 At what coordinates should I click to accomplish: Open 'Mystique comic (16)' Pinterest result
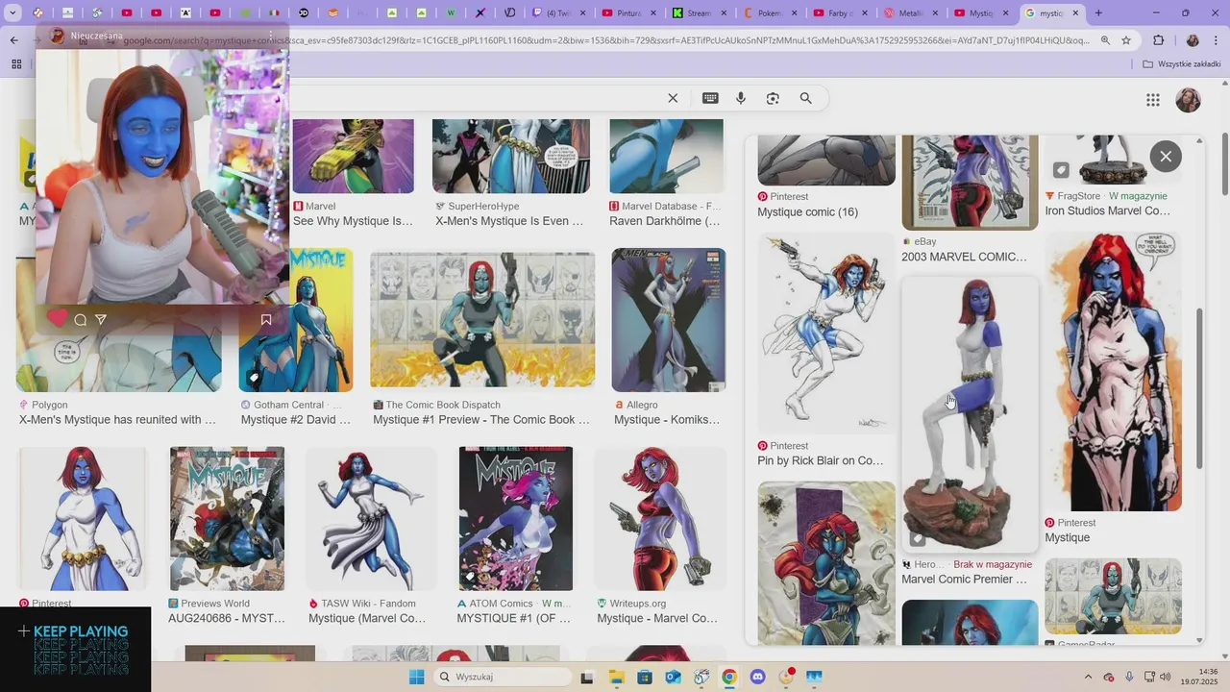(807, 212)
